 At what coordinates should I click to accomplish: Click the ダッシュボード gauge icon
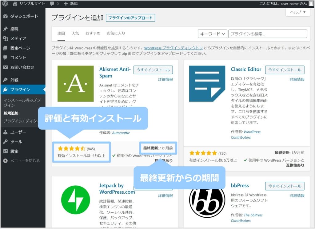(x=6, y=16)
